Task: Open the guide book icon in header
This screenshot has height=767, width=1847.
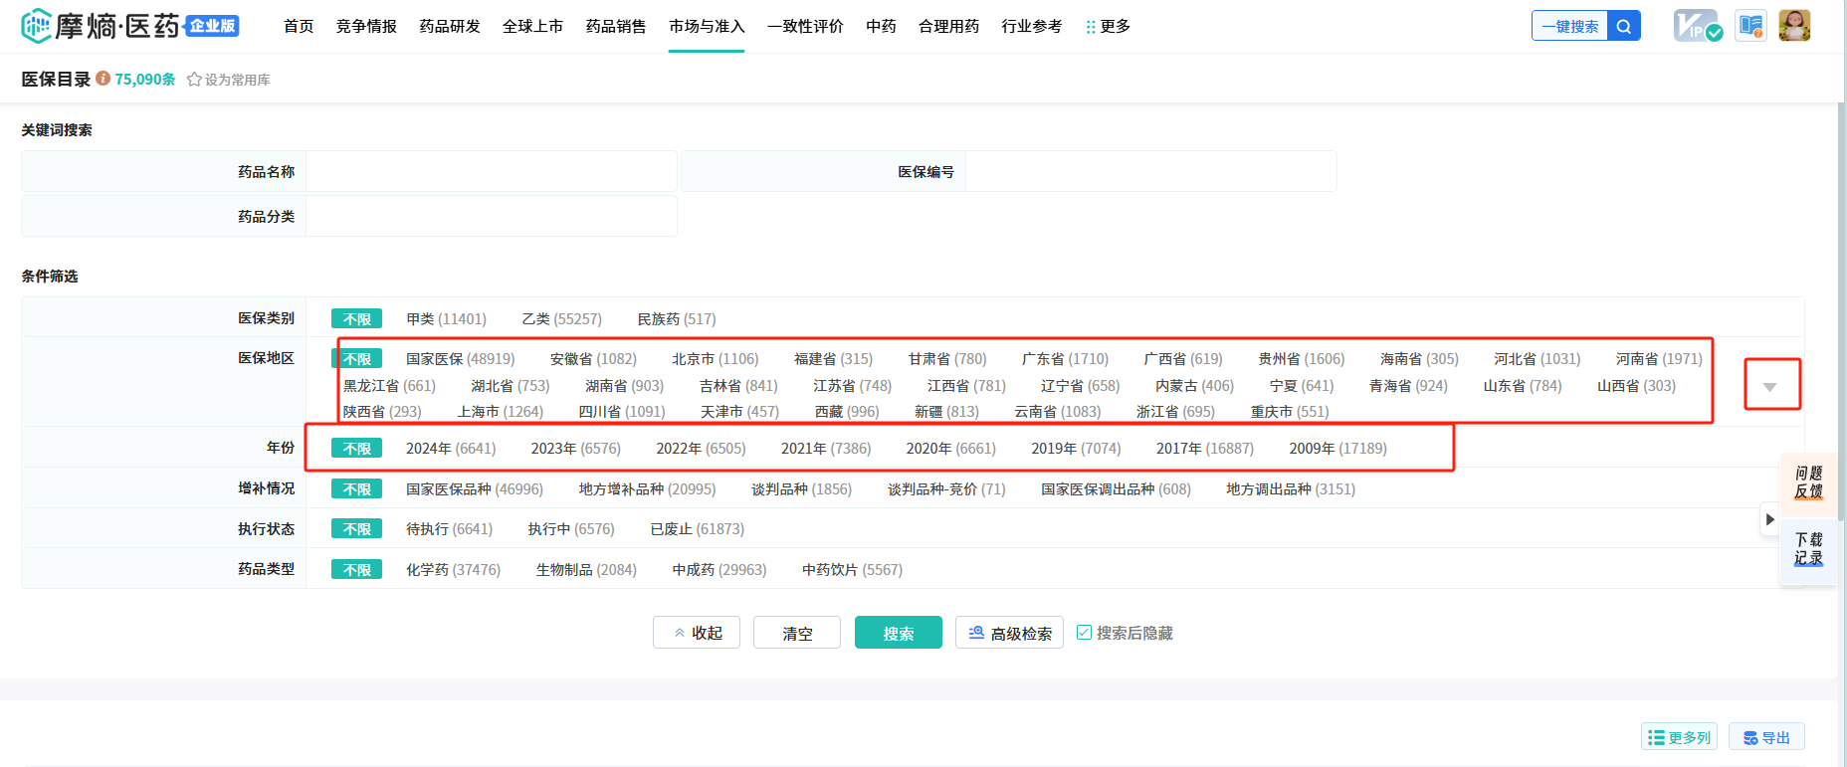Action: 1750,26
